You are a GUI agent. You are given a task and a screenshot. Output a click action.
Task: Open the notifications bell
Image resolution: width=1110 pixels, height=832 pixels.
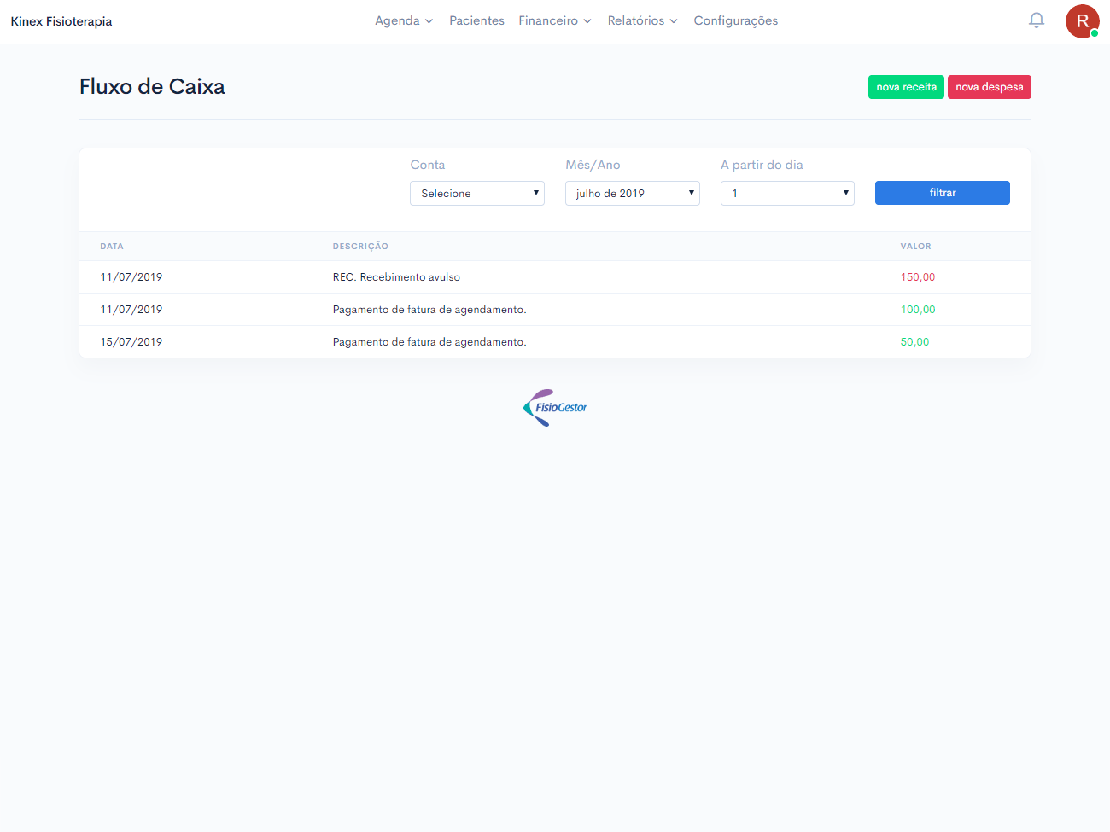point(1037,20)
